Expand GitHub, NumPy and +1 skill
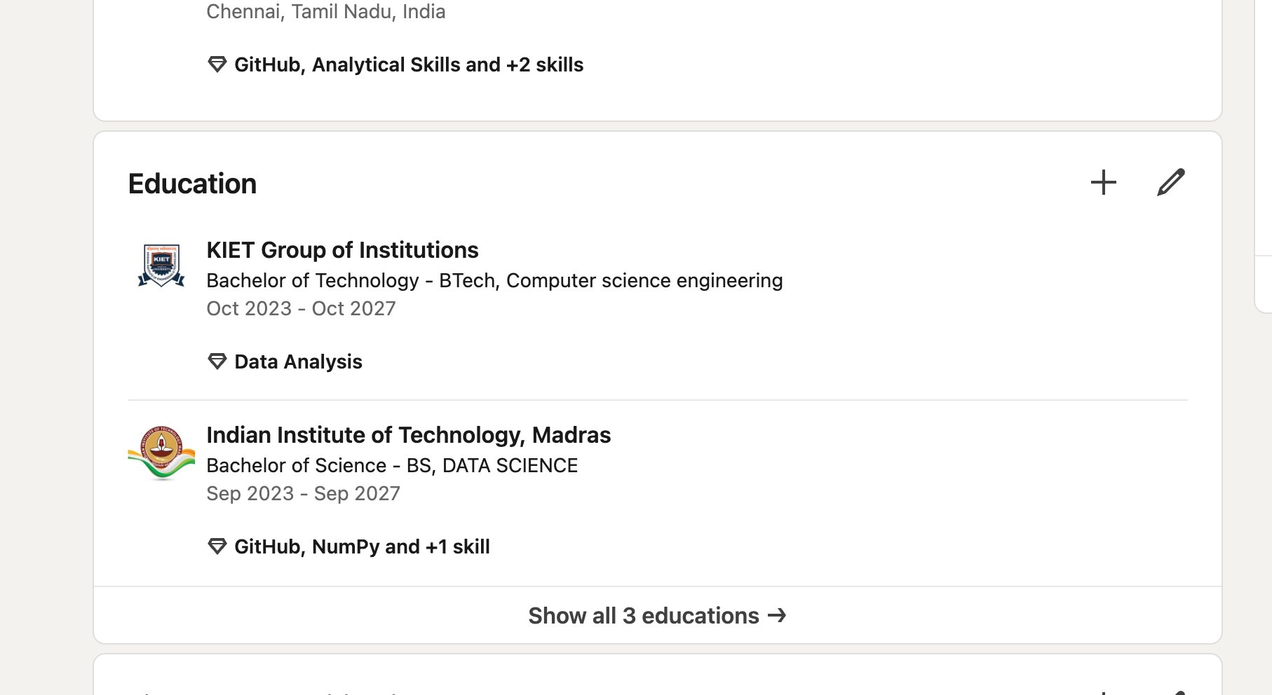 click(x=362, y=546)
